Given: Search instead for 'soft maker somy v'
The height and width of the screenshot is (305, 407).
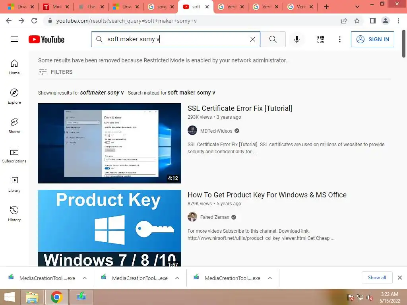Looking at the screenshot, I should coord(191,93).
